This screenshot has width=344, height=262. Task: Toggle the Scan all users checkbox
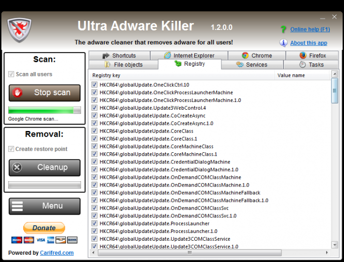pos(11,74)
